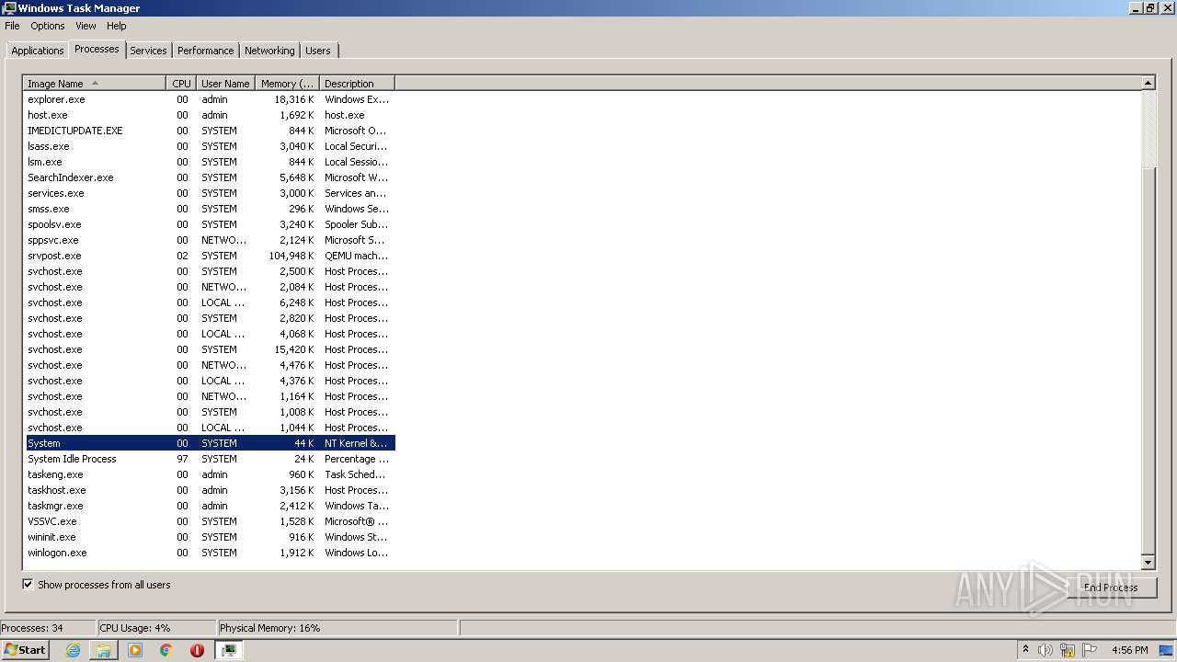This screenshot has height=662, width=1177.
Task: Launch Windows Media Player from taskbar
Action: pyautogui.click(x=135, y=650)
